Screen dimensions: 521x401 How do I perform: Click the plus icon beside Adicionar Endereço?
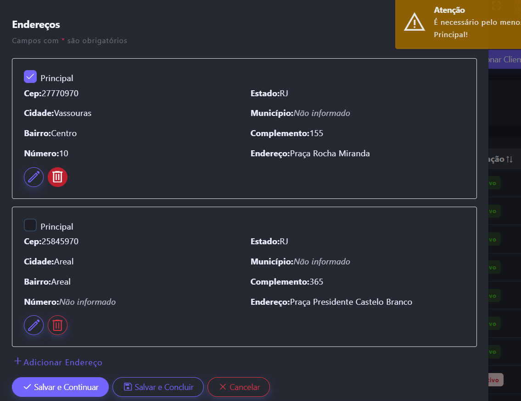[17, 362]
